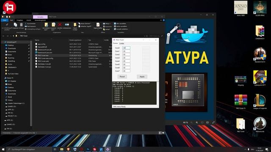Open Neues Element dropdown

point(85,24)
